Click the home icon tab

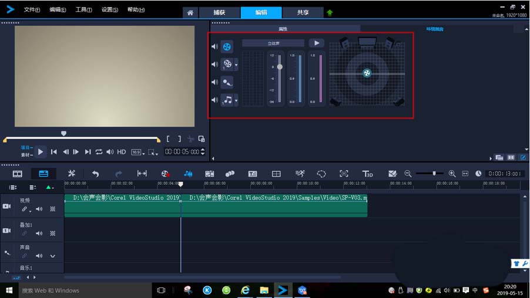[190, 12]
